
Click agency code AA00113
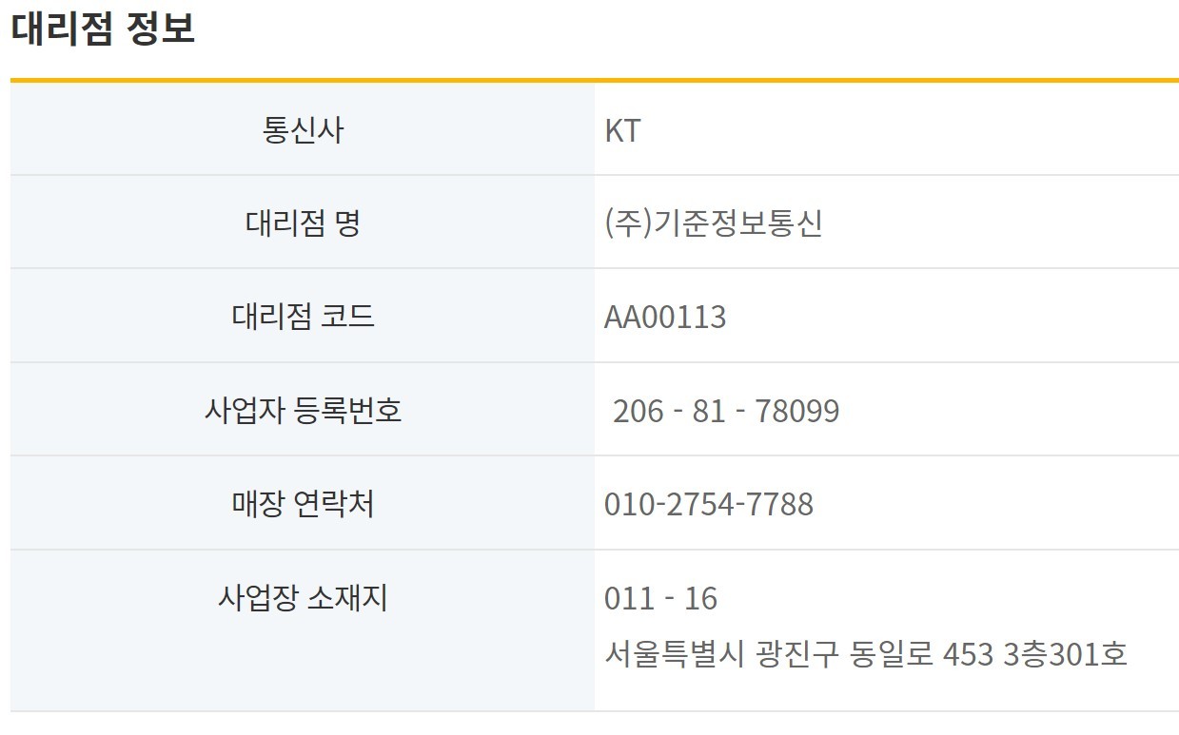point(665,317)
